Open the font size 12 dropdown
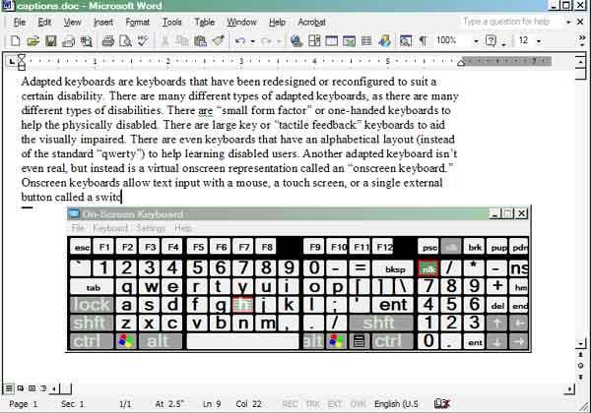 [x=539, y=41]
